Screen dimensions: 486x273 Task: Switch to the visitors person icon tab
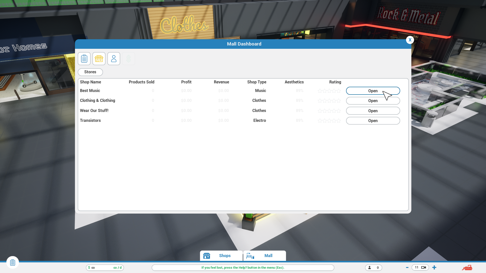(114, 59)
